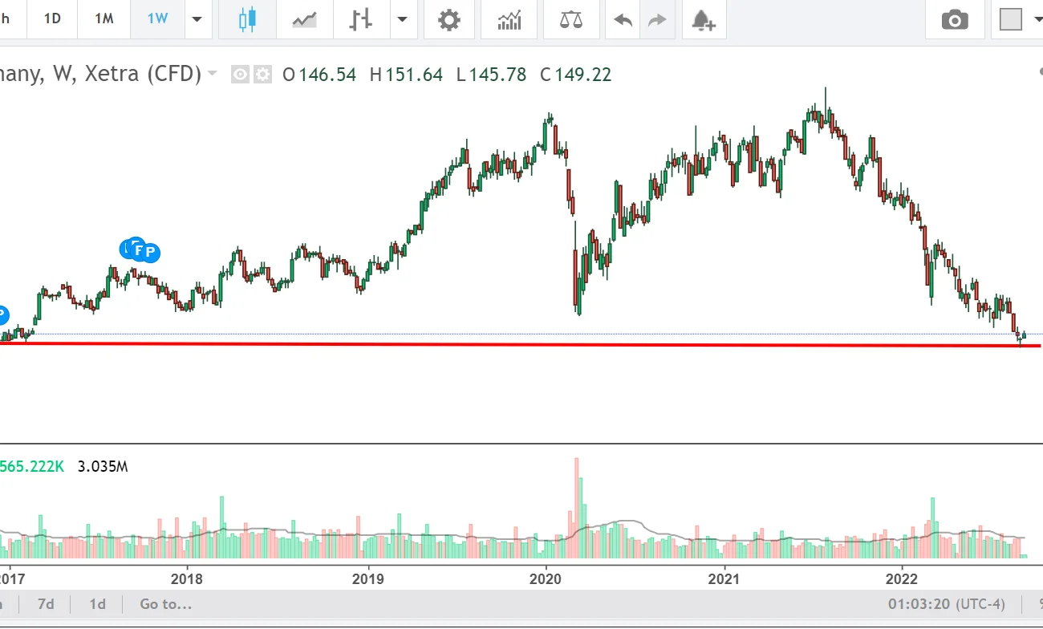Open chart settings gear icon
The height and width of the screenshot is (629, 1043).
(449, 20)
